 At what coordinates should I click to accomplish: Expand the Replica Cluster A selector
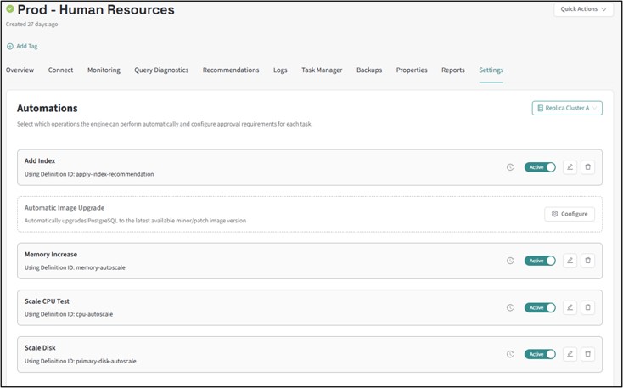[x=567, y=108]
